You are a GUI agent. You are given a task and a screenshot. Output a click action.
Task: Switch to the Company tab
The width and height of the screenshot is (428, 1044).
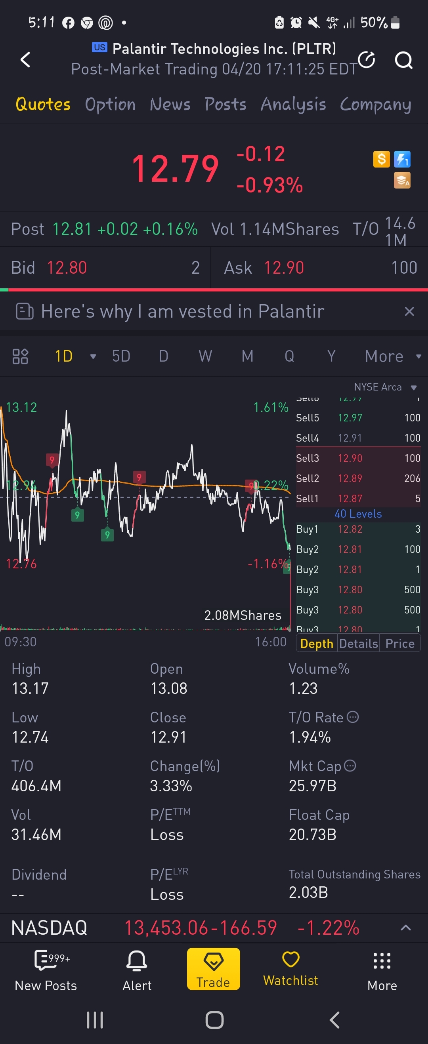tap(375, 104)
